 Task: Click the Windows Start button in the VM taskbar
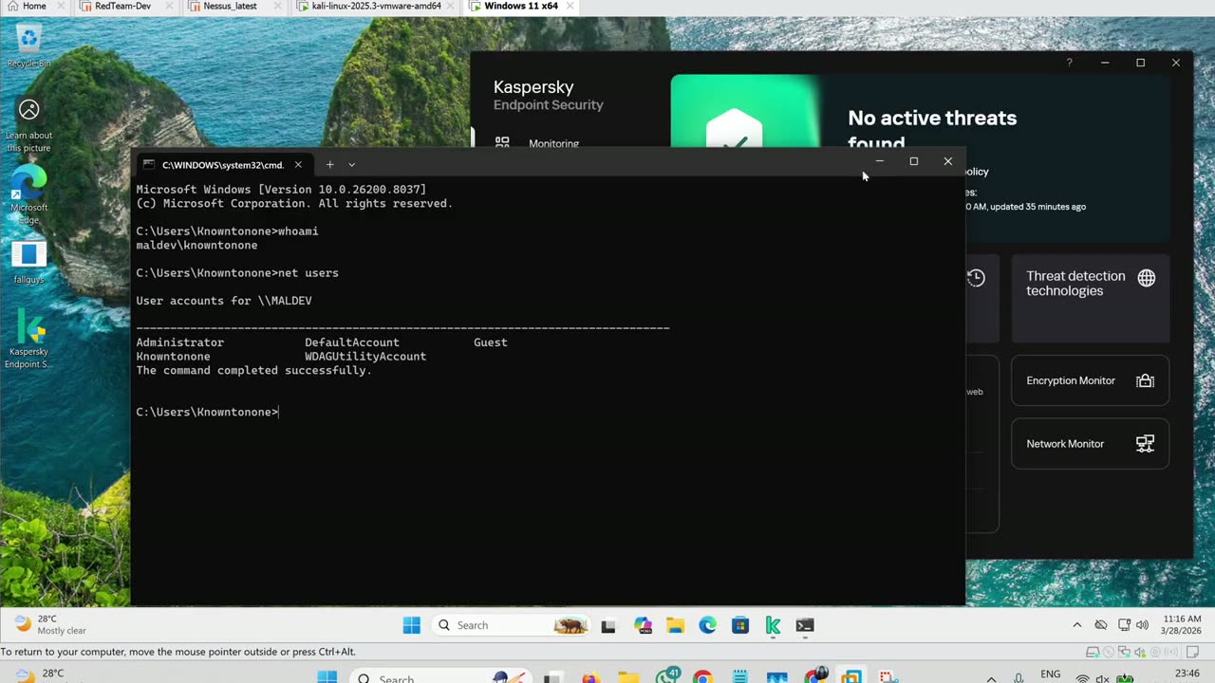(x=411, y=625)
